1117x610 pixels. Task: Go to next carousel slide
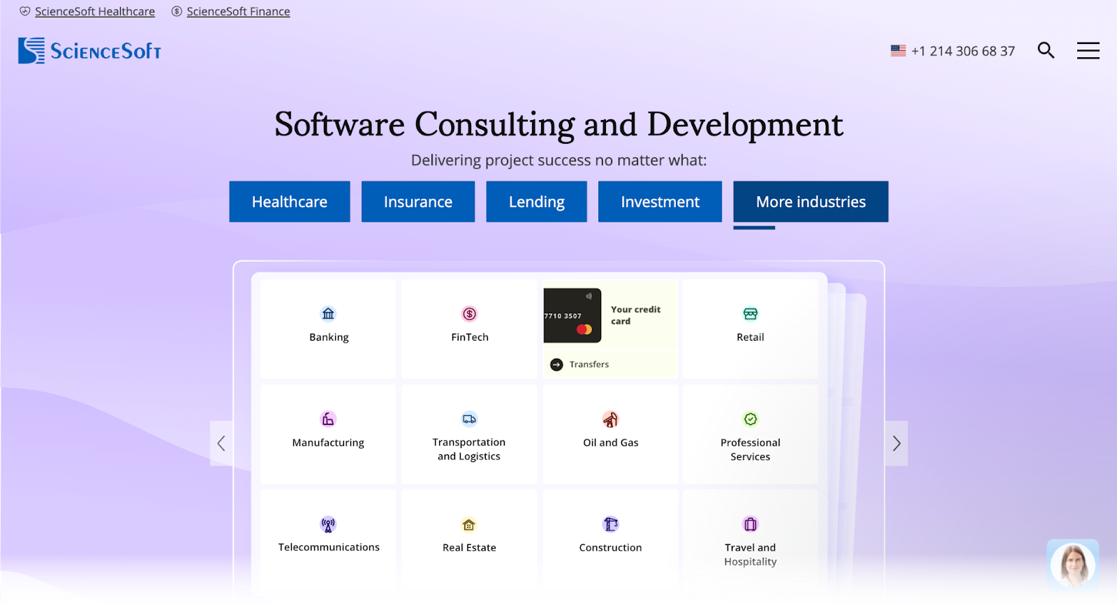896,443
